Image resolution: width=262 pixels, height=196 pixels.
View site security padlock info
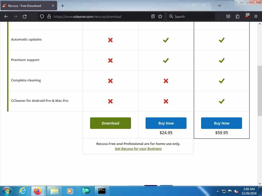pos(49,17)
